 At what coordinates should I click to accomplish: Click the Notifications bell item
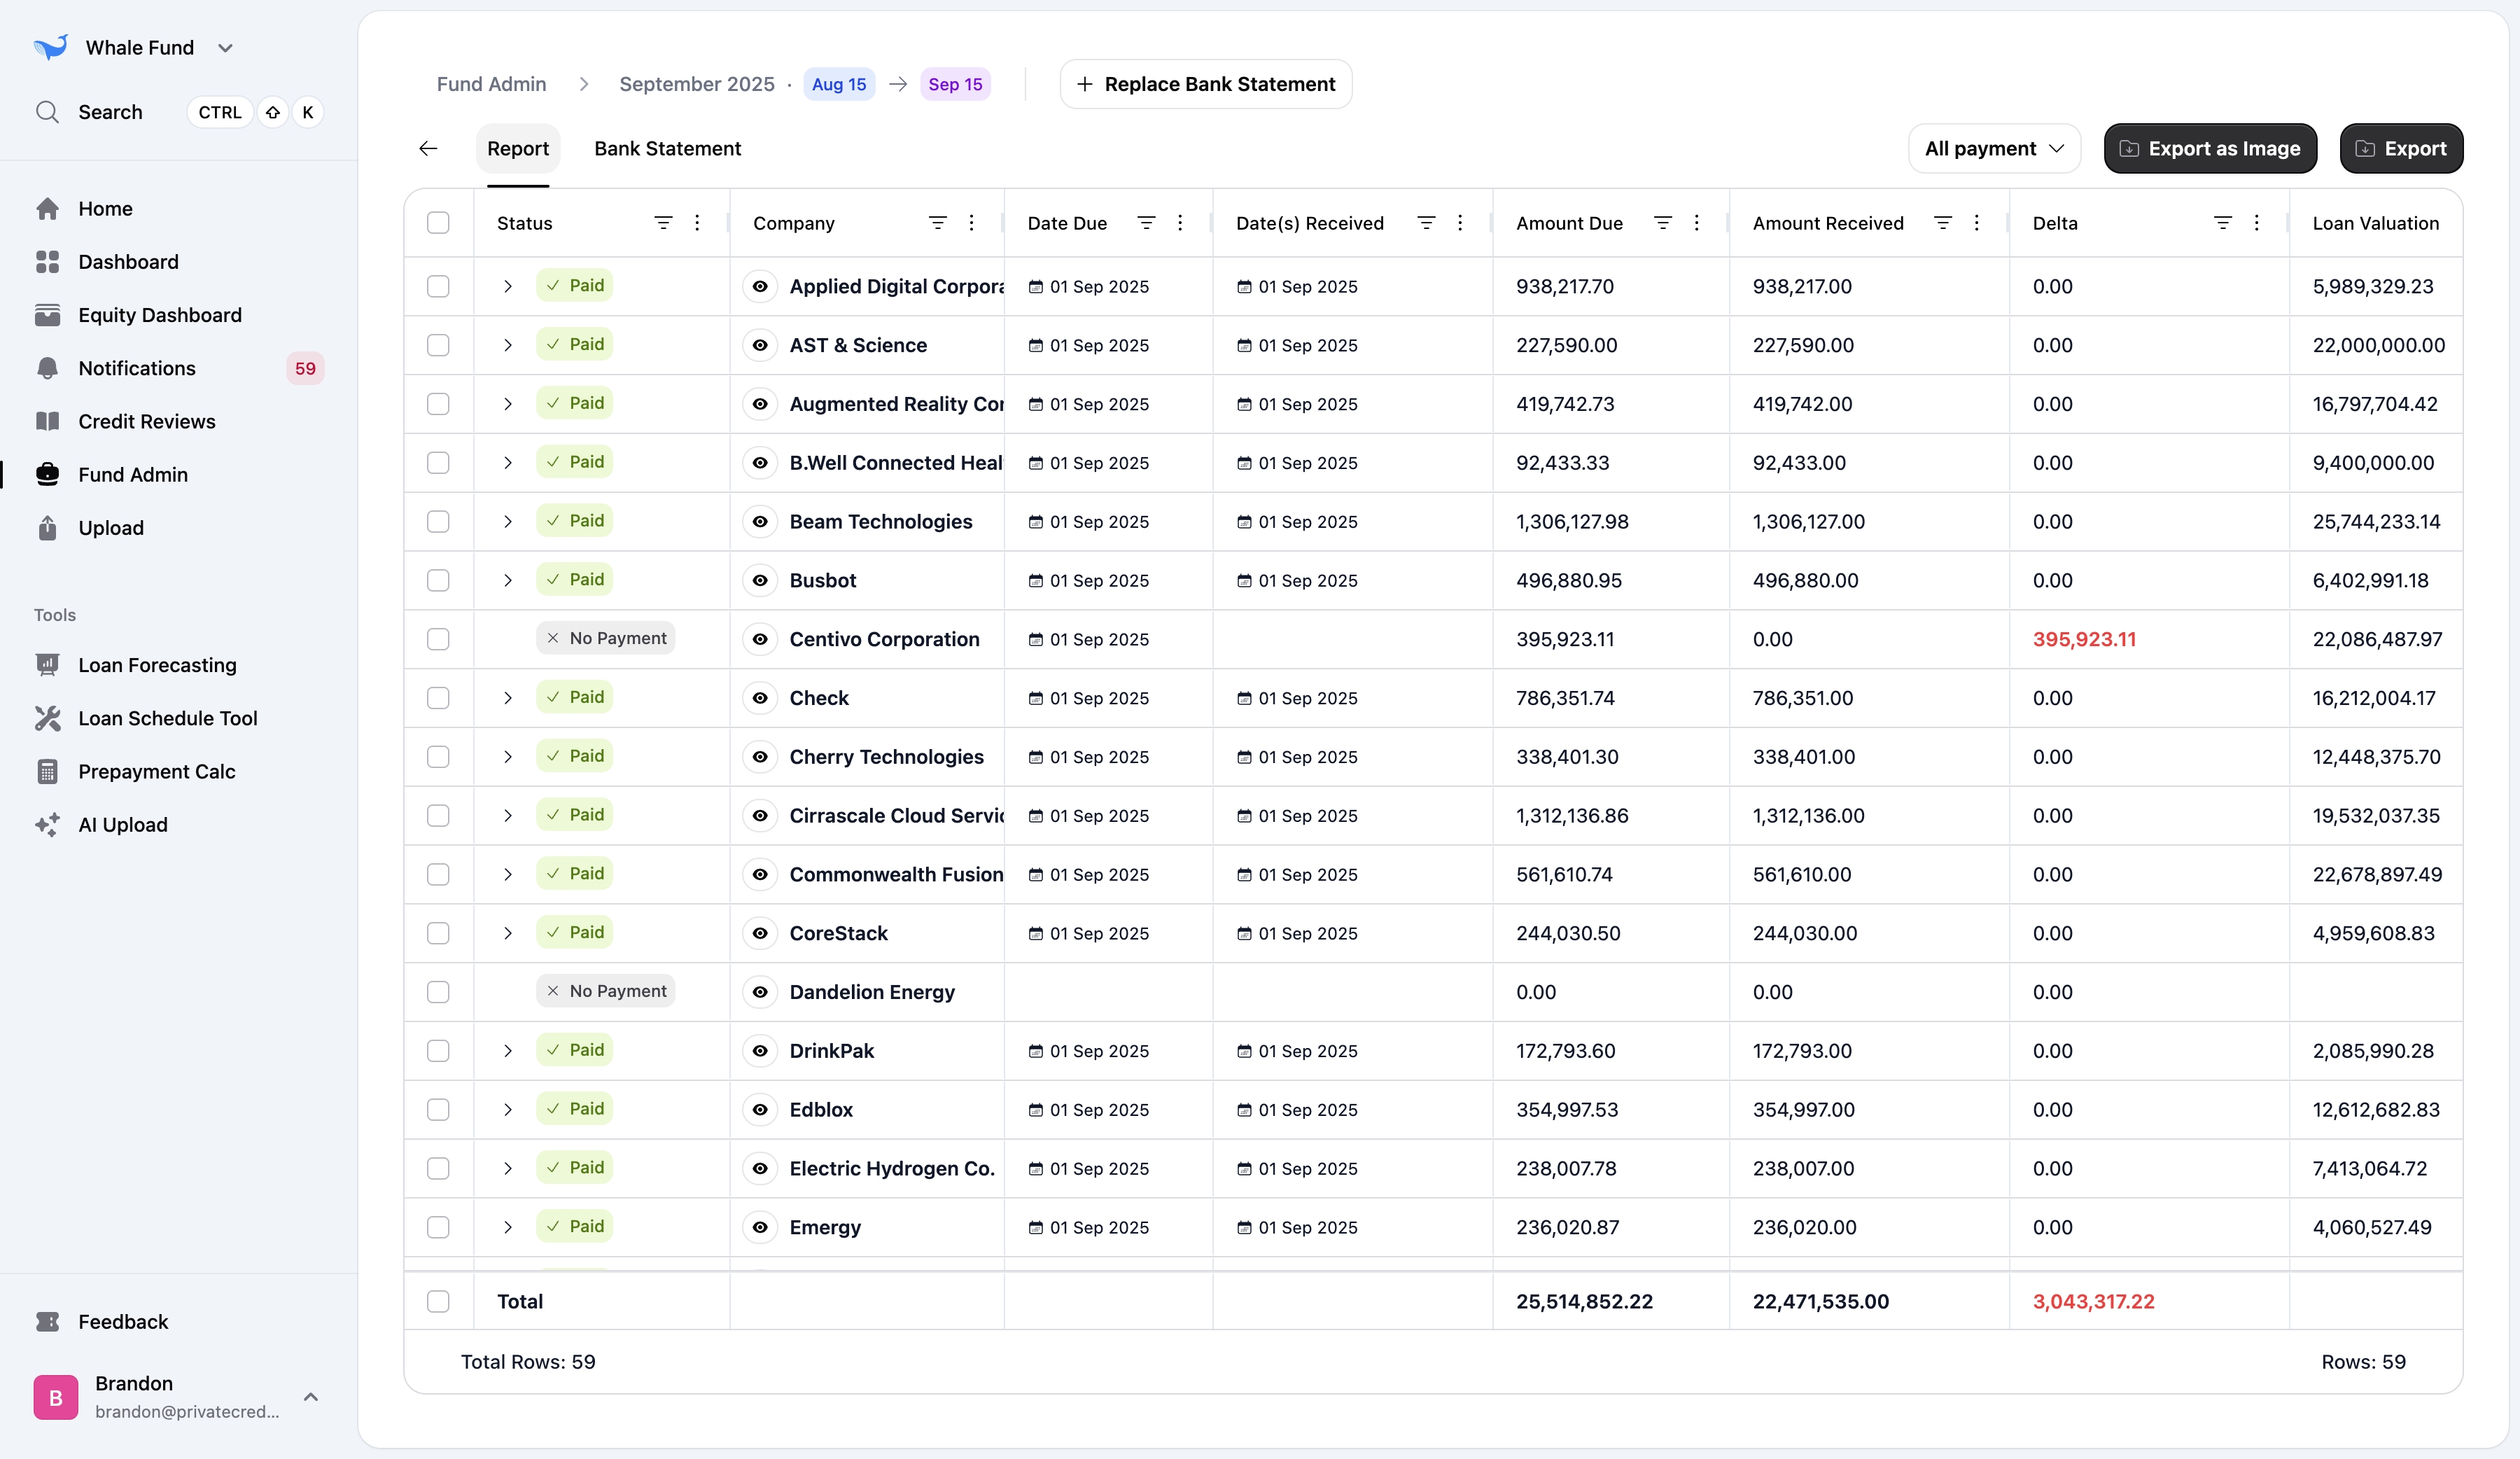[x=137, y=368]
